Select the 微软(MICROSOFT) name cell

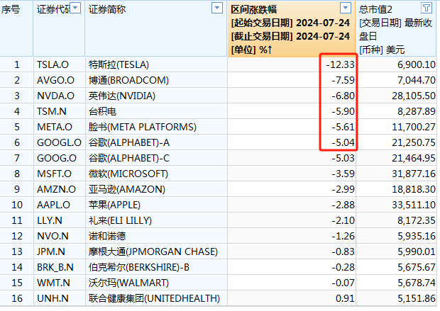coord(156,174)
